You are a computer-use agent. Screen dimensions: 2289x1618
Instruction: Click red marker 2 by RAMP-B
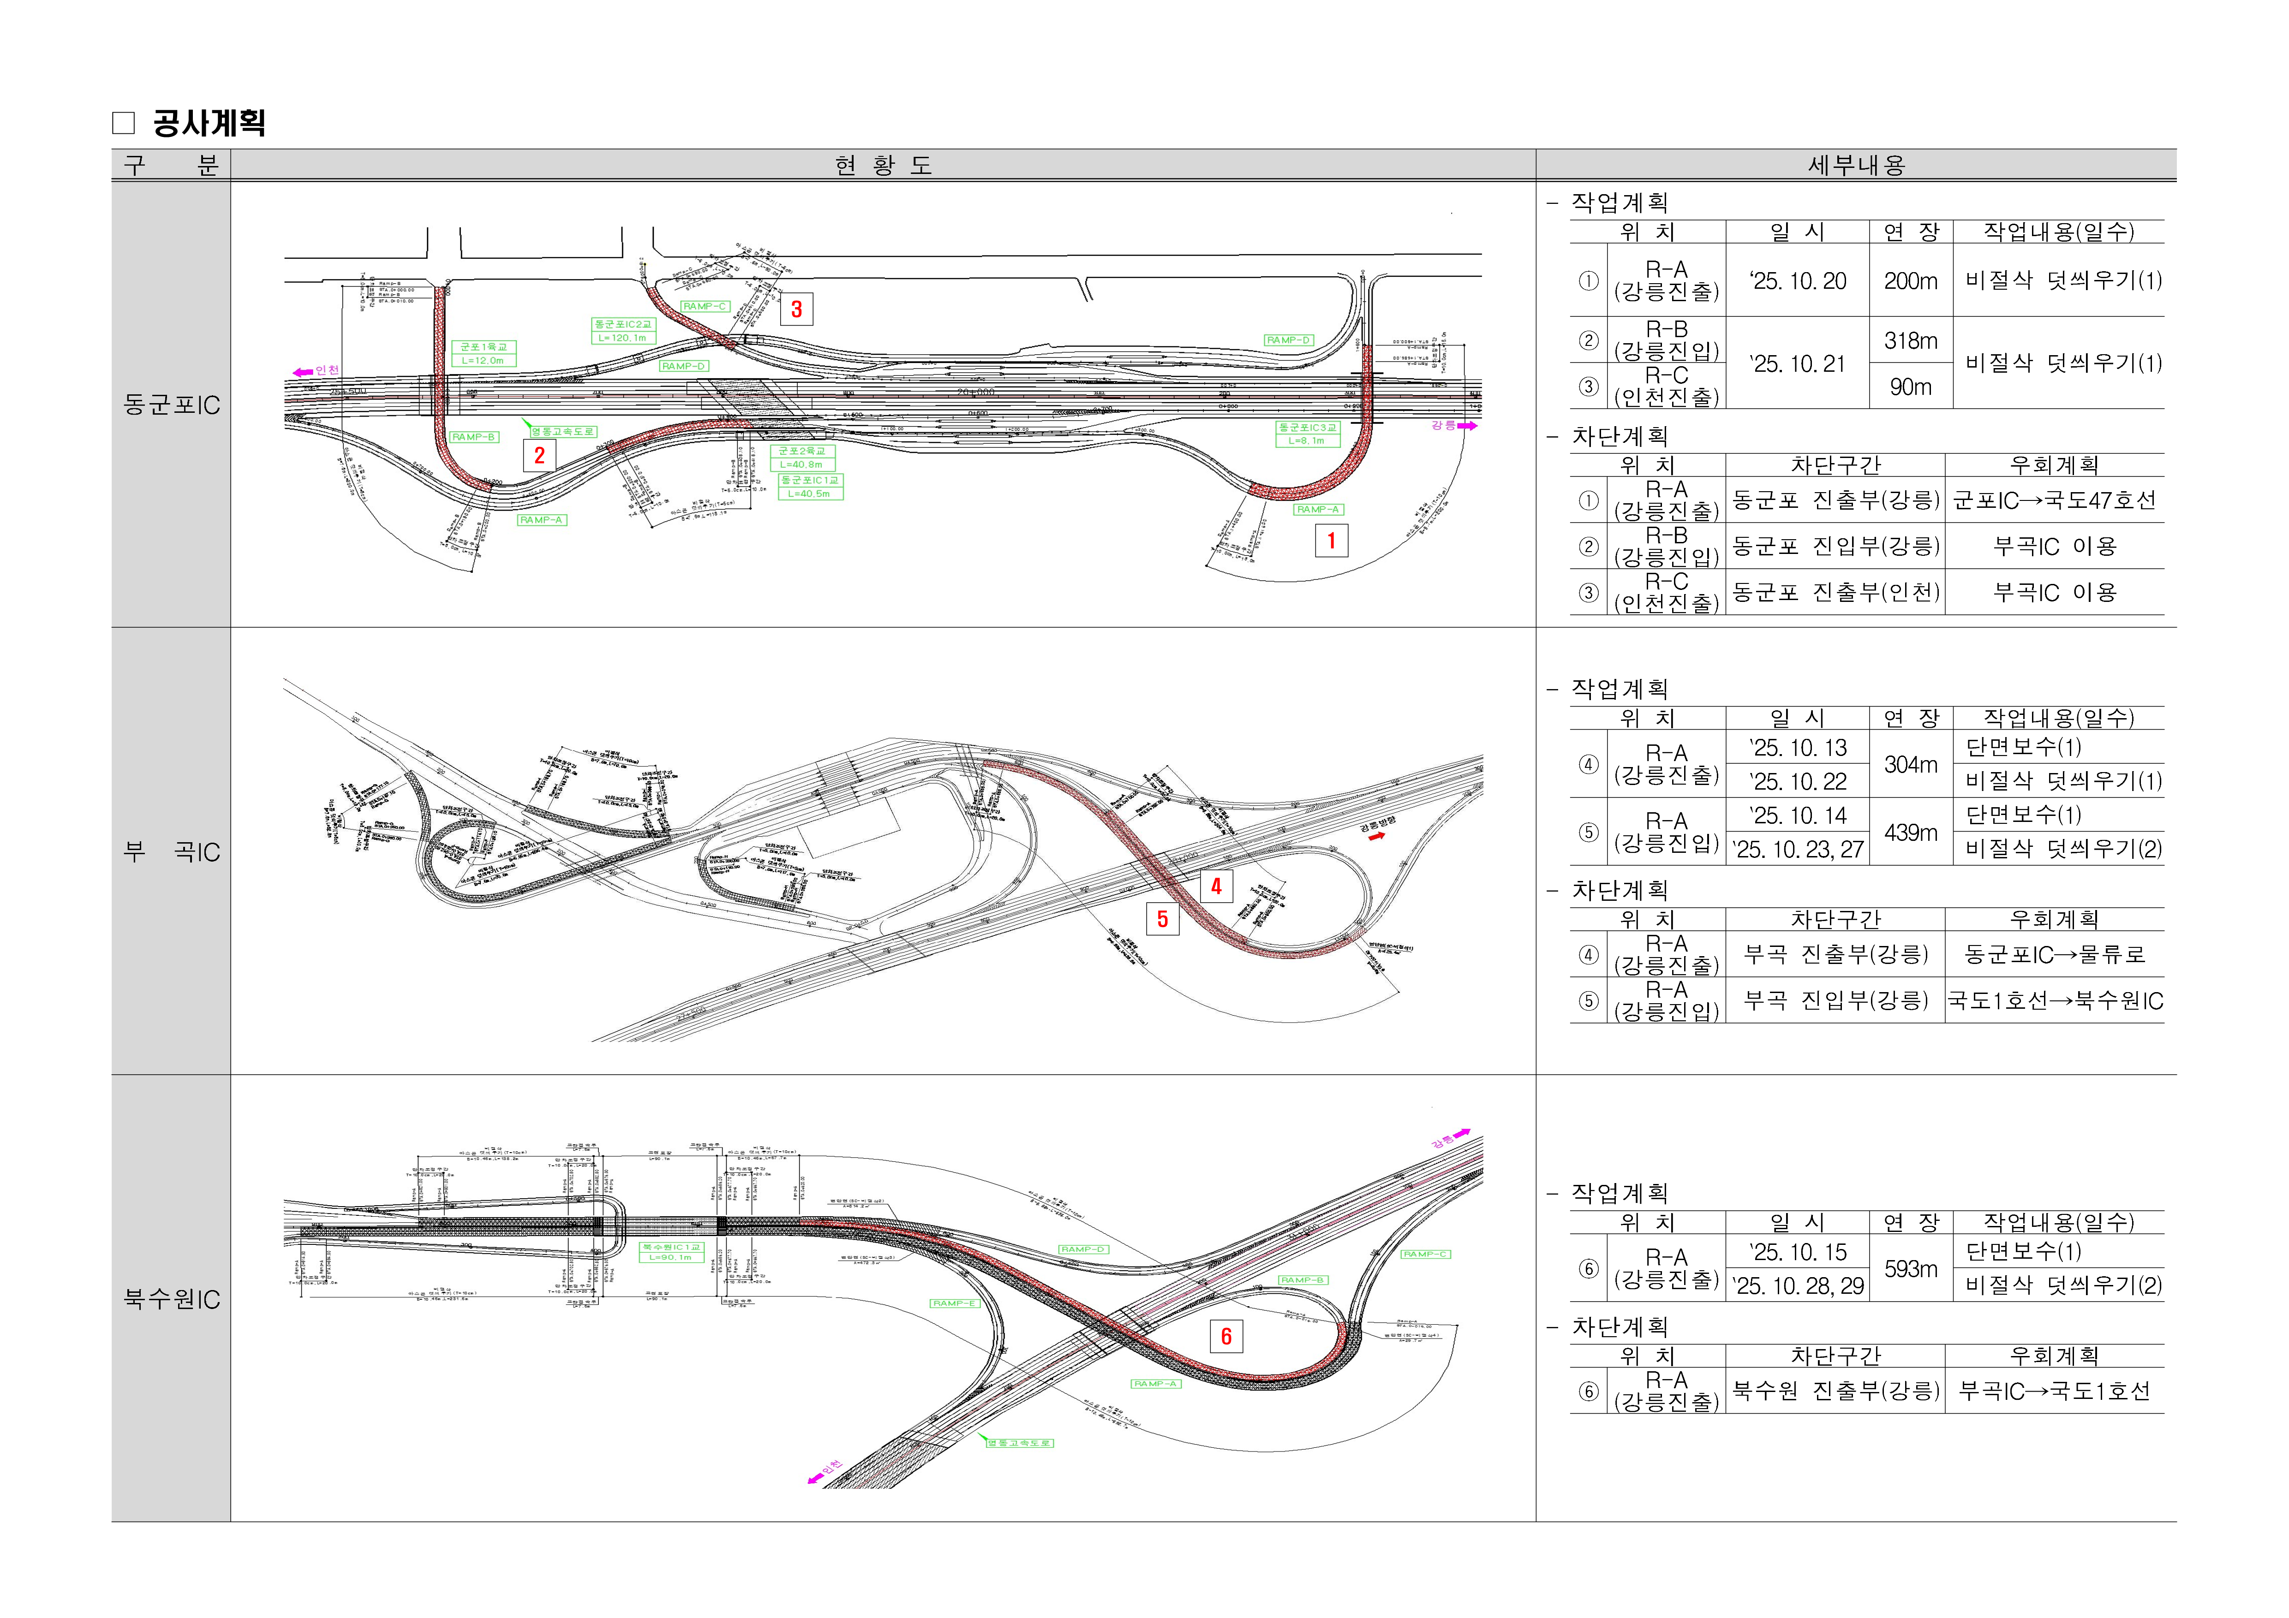tap(539, 455)
